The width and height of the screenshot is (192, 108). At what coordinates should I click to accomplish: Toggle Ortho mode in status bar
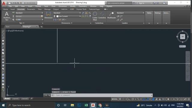click(129, 99)
